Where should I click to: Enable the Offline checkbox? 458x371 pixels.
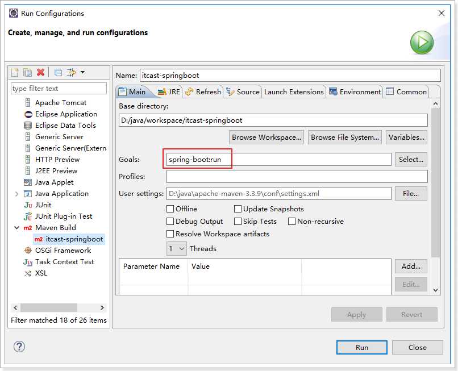pyautogui.click(x=170, y=209)
